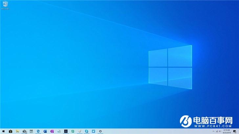The height and width of the screenshot is (134, 239).
Task: Open the green spiral app icon in taskbar
Action: click(73, 131)
